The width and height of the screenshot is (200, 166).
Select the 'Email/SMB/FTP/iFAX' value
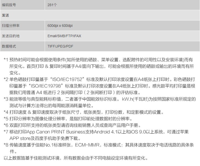click(x=64, y=36)
